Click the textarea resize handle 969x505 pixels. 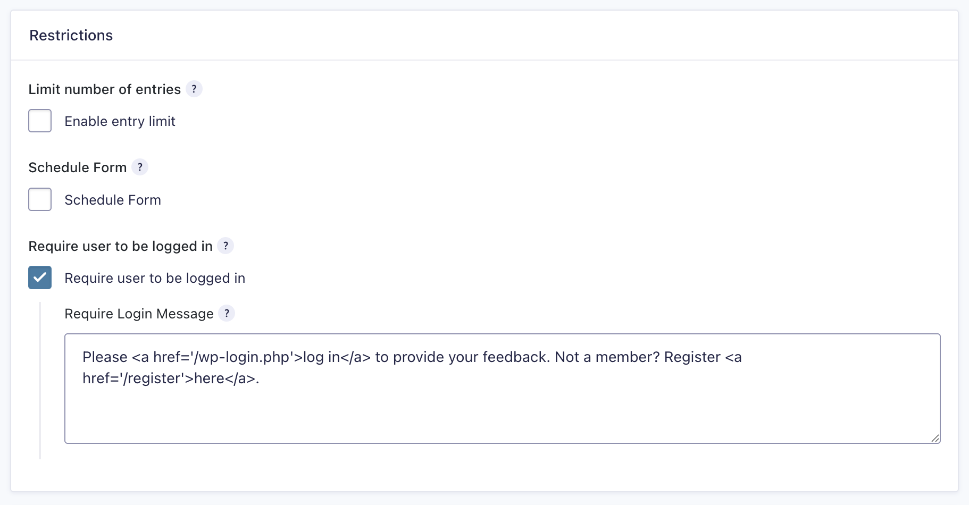click(935, 439)
